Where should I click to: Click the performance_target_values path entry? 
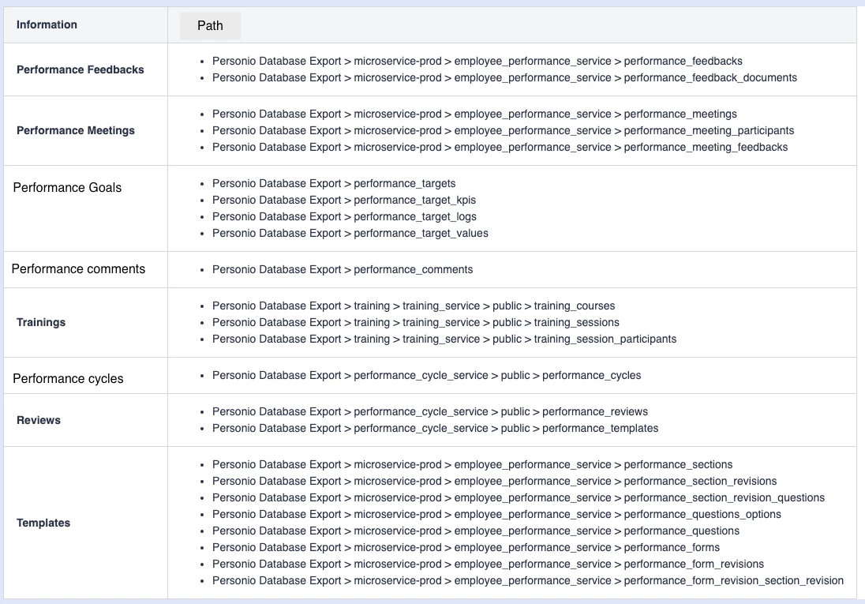(350, 234)
